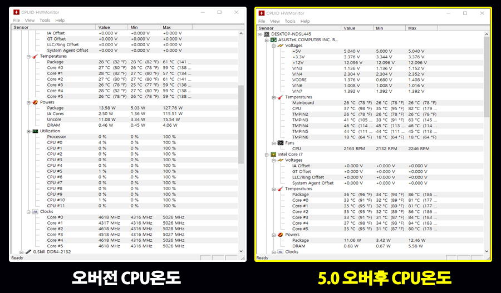501x293 pixels.
Task: Click scroll down arrow in right window
Action: point(487,251)
